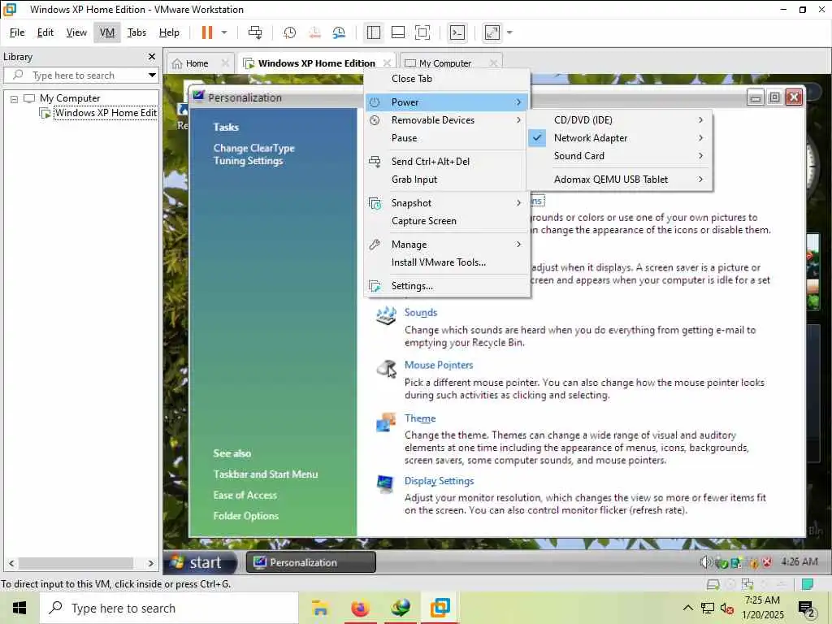
Task: Click the Sounds link in Personalization
Action: click(x=421, y=313)
